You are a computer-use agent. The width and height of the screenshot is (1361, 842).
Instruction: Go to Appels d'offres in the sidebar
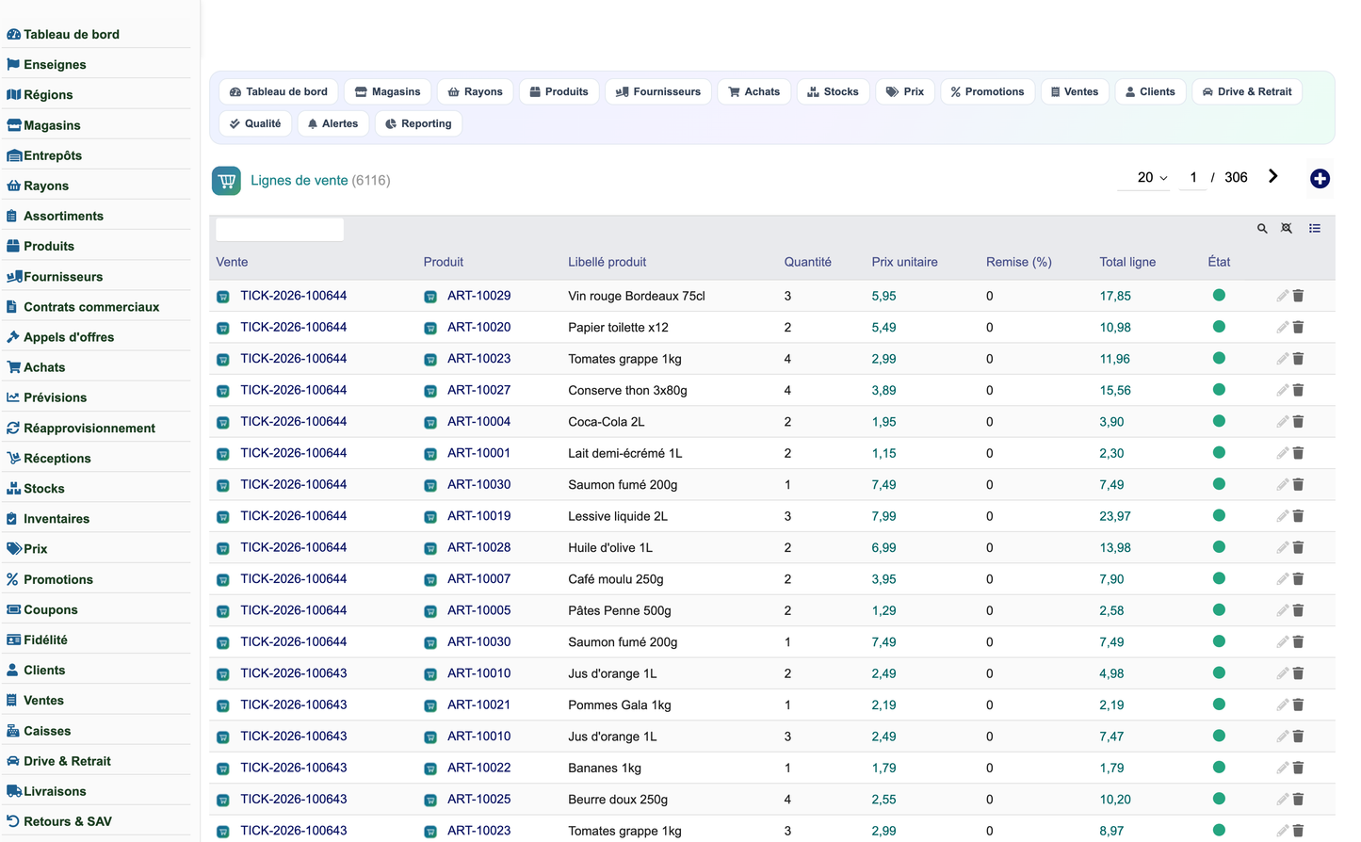69,337
